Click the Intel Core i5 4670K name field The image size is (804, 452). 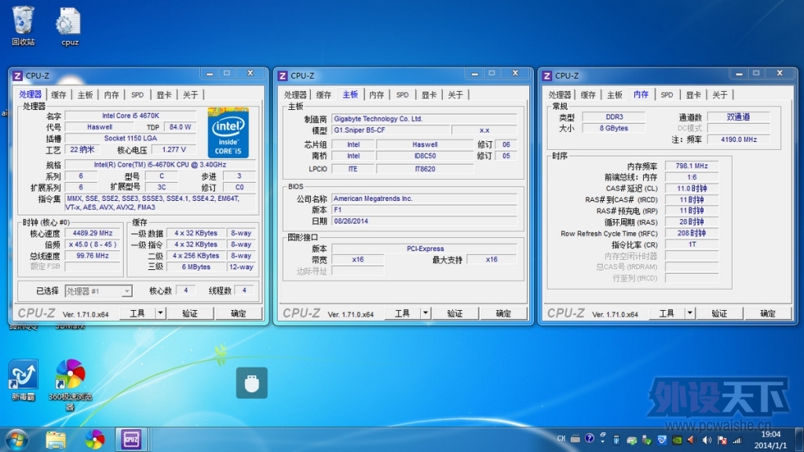tap(130, 116)
